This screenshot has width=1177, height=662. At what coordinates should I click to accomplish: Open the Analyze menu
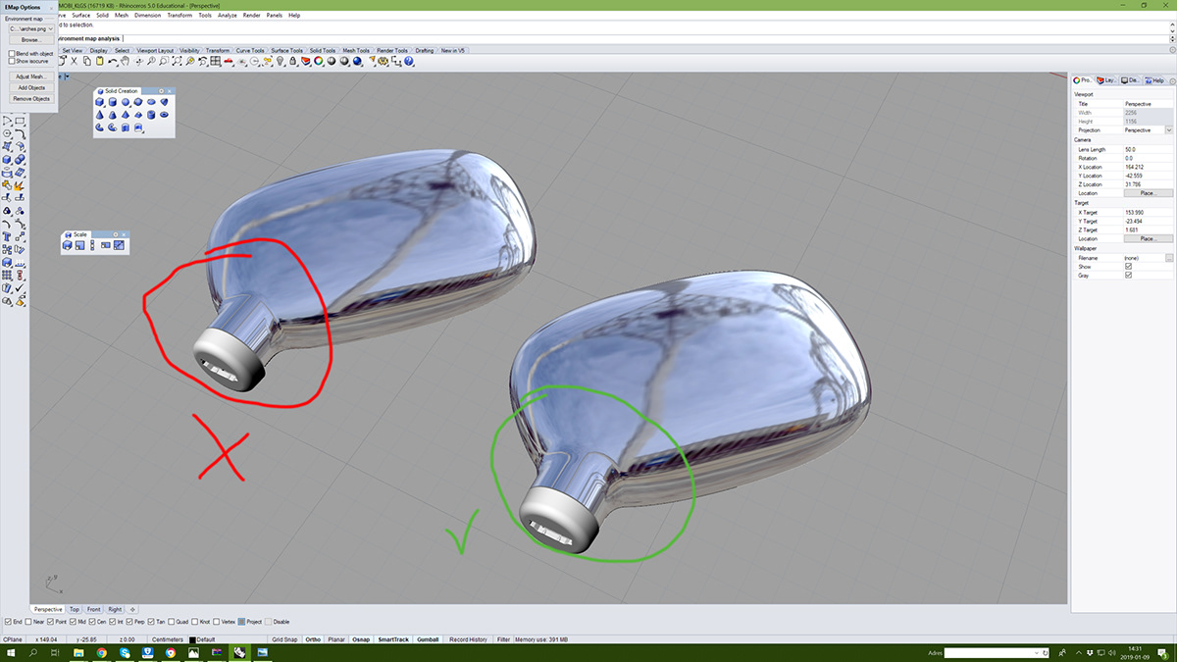pos(226,16)
